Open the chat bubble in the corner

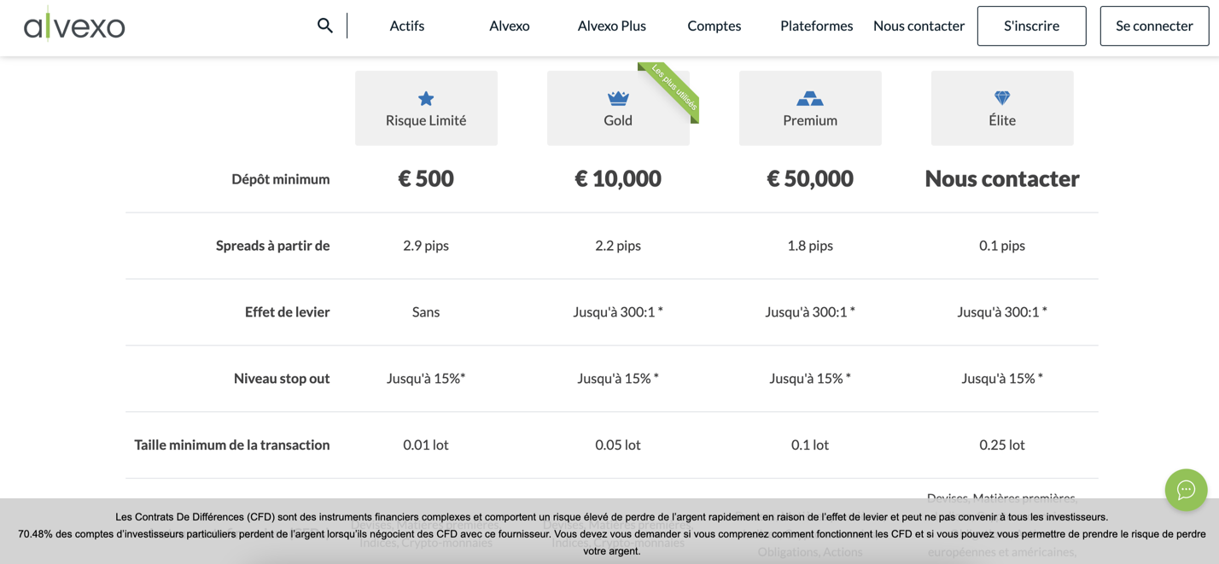coord(1186,490)
